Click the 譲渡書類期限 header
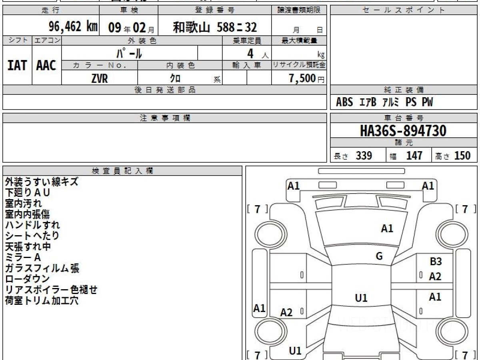Screen dimensions: 480x360 [x=299, y=10]
